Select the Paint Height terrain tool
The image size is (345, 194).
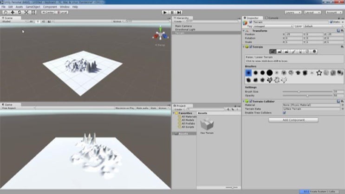coord(280,52)
